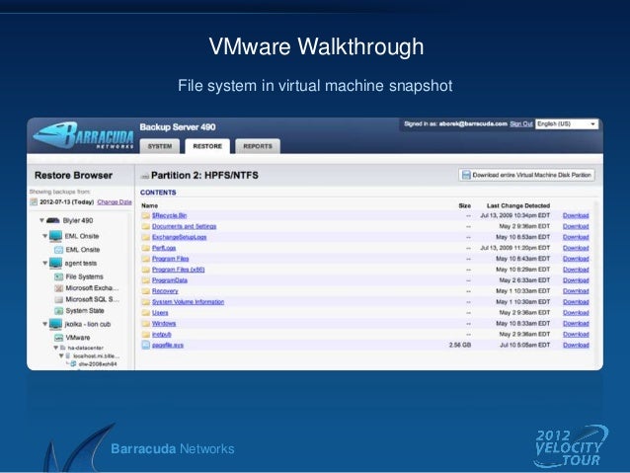Open the English (US) language dropdown

567,123
